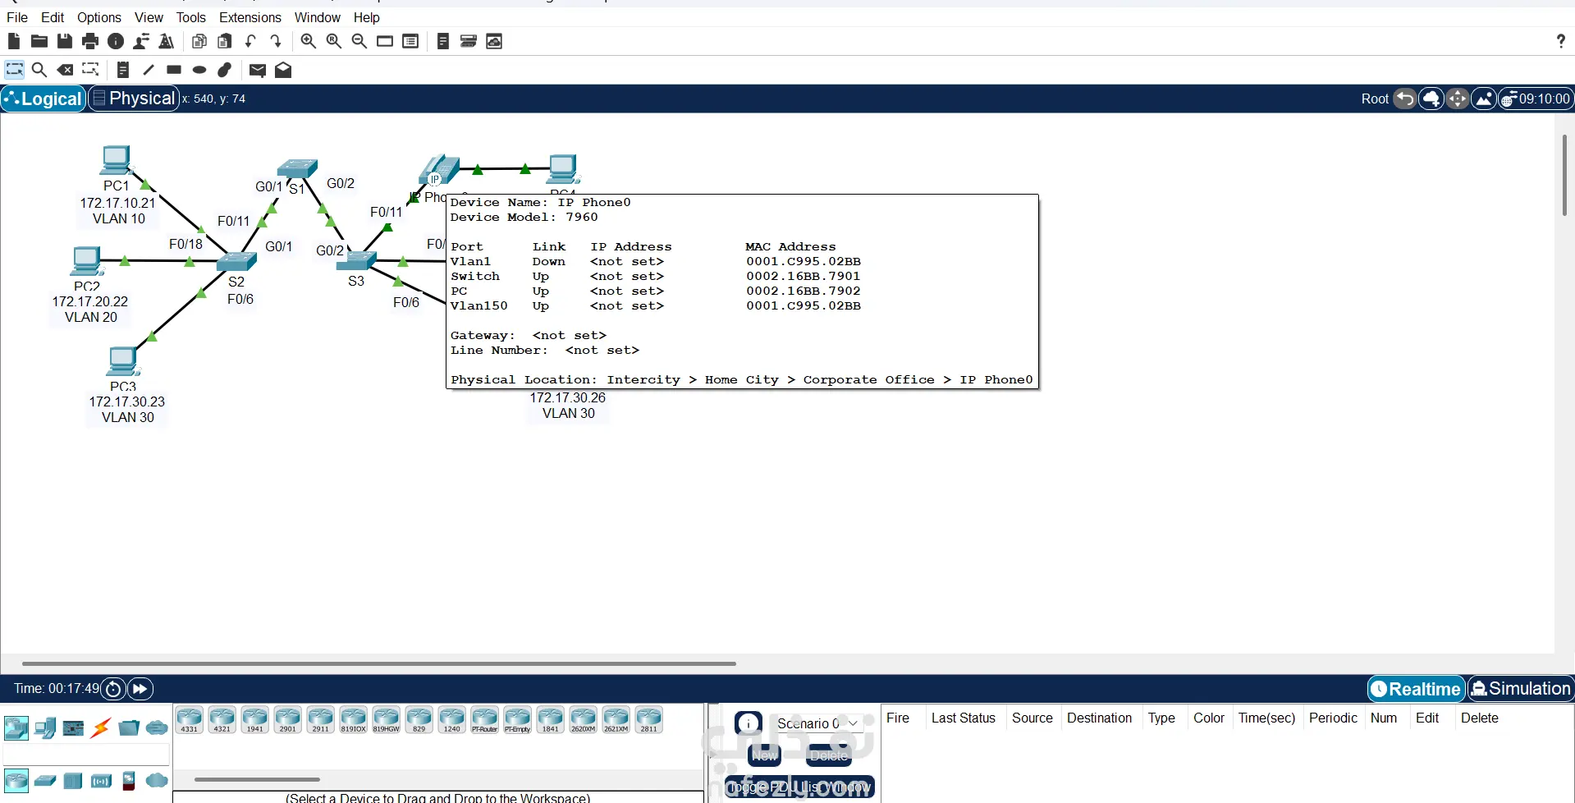Click the Power Cycle Devices button
Viewport: 1575px width, 803px height.
114,689
